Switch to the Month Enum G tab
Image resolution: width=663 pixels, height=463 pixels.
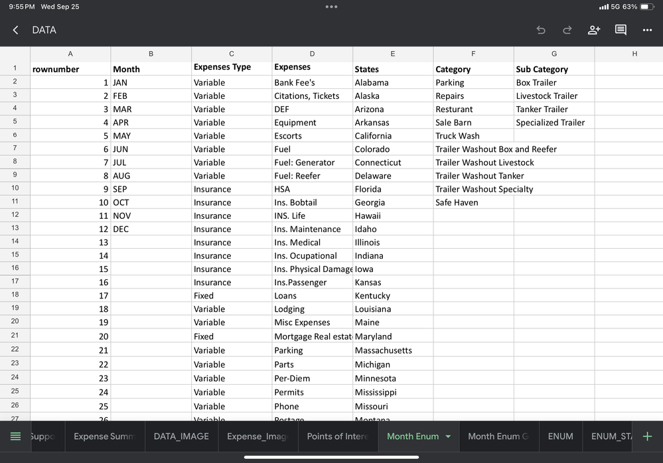(x=499, y=436)
